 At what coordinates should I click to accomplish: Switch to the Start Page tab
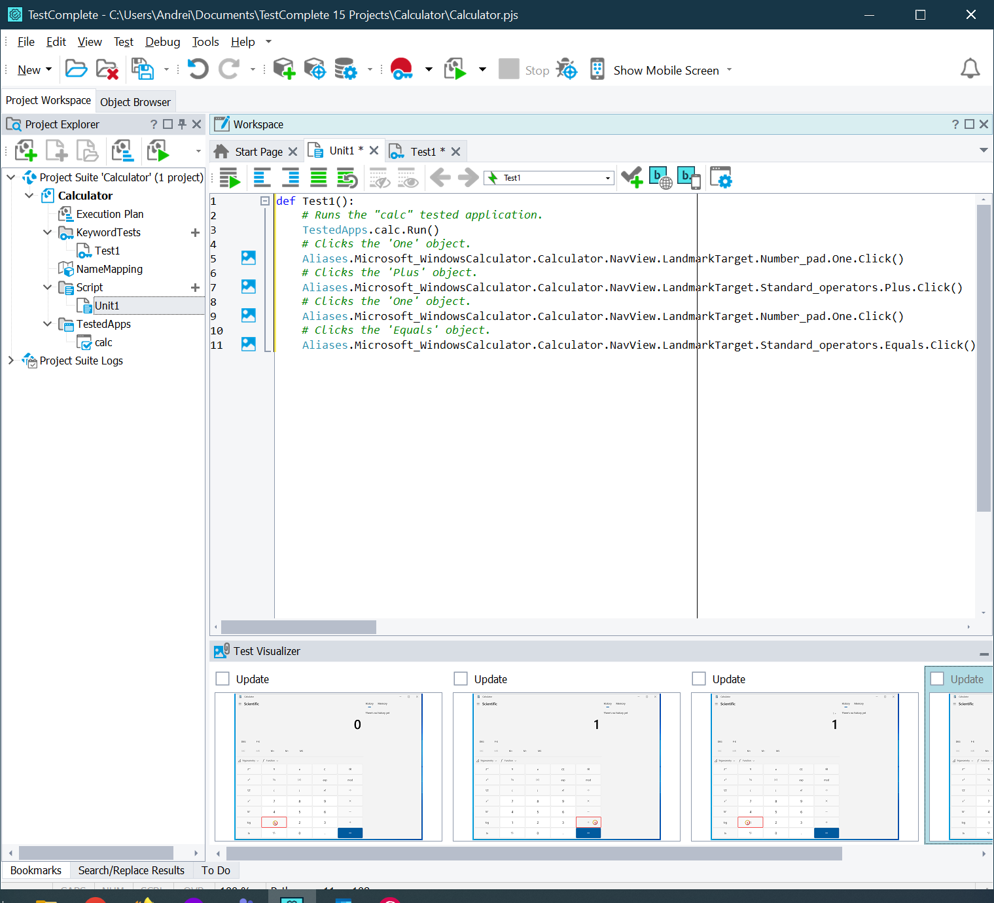pos(258,152)
